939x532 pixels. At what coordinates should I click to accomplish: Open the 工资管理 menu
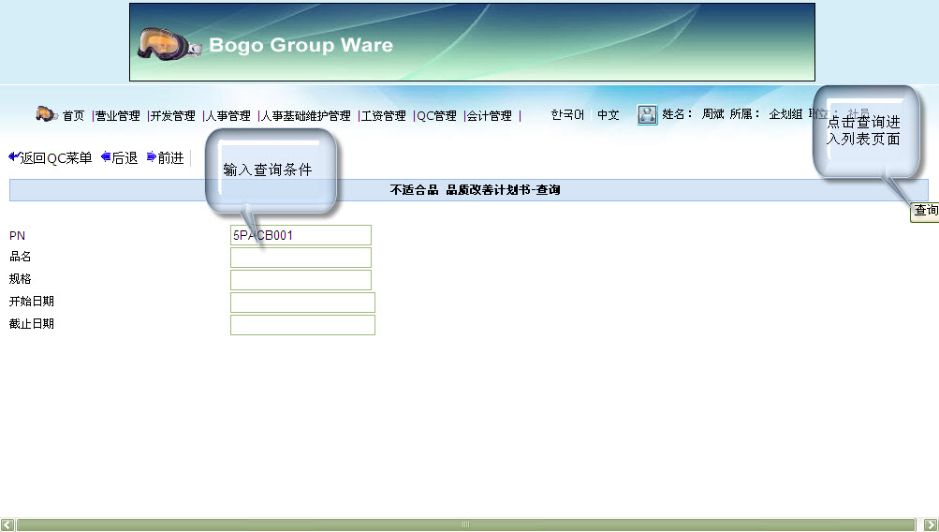[383, 116]
